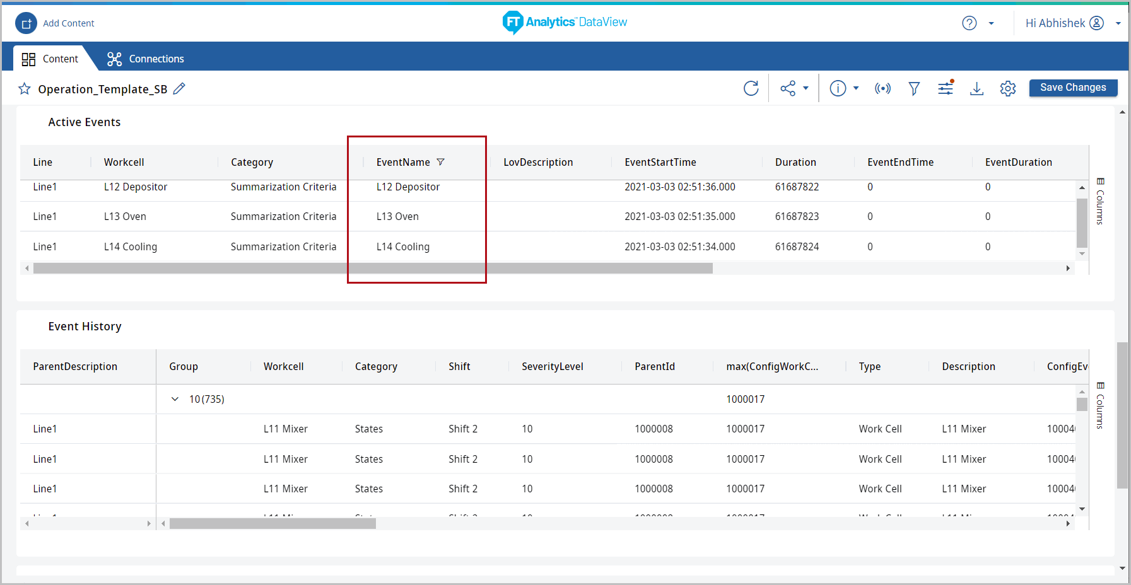The image size is (1131, 585).
Task: Open the Hi Abhishek user menu dropdown
Action: [1118, 23]
